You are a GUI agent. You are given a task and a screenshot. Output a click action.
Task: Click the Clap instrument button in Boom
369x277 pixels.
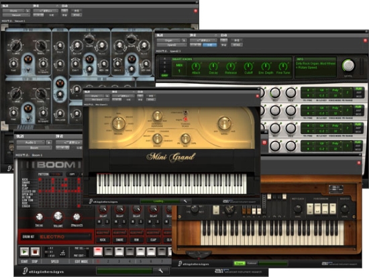[153, 240]
